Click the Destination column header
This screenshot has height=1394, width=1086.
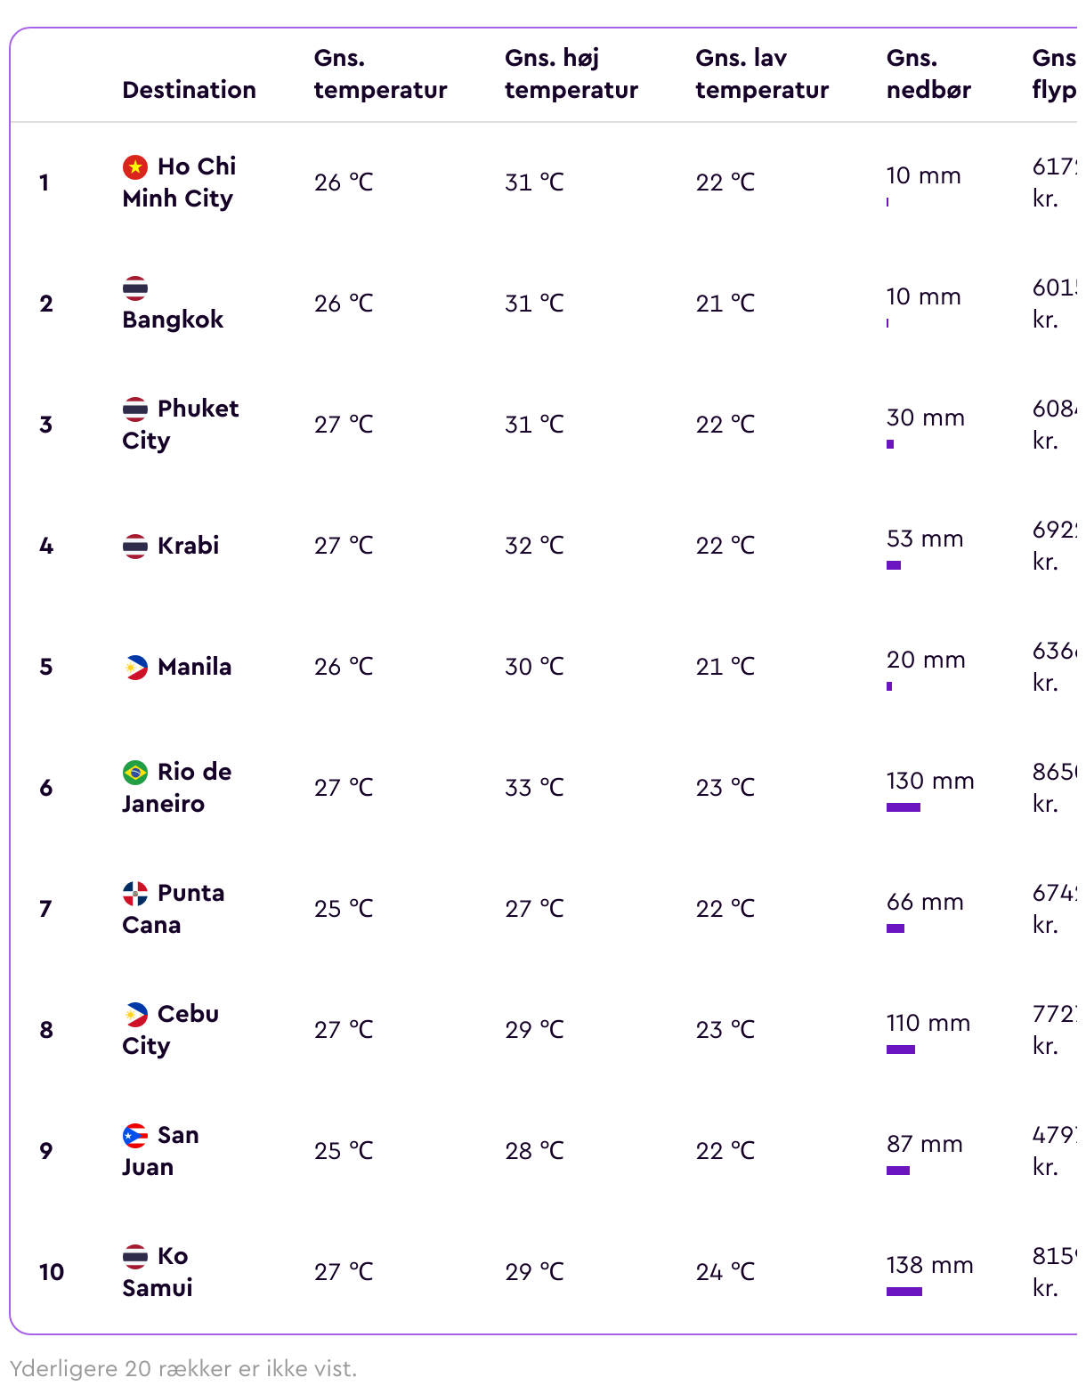point(189,90)
